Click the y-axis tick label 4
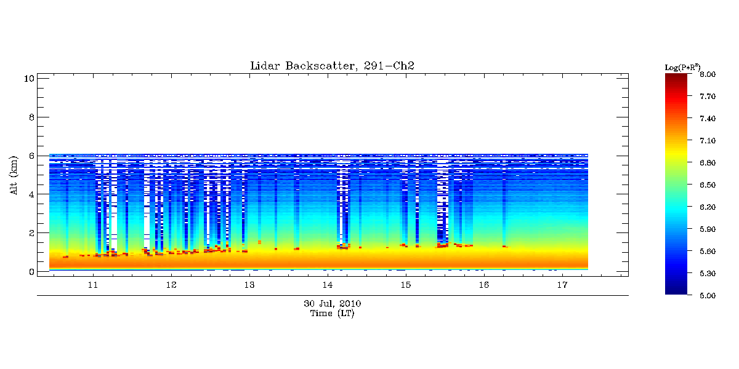 (x=31, y=194)
